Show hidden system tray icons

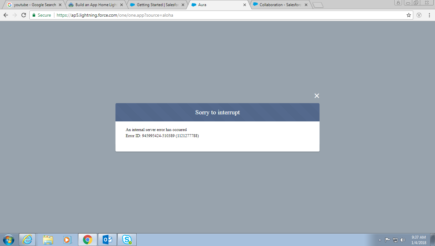tap(380, 240)
